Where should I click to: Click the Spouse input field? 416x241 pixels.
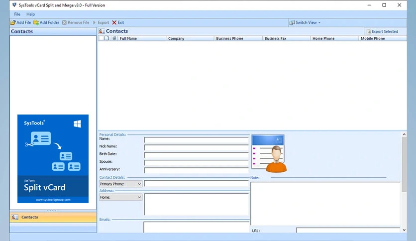tap(197, 163)
